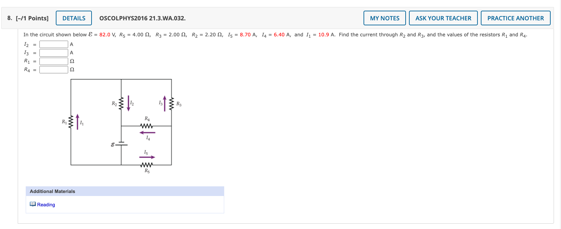This screenshot has height=229, width=561.
Task: Click the R5 resistor at circuit bottom
Action: click(147, 164)
